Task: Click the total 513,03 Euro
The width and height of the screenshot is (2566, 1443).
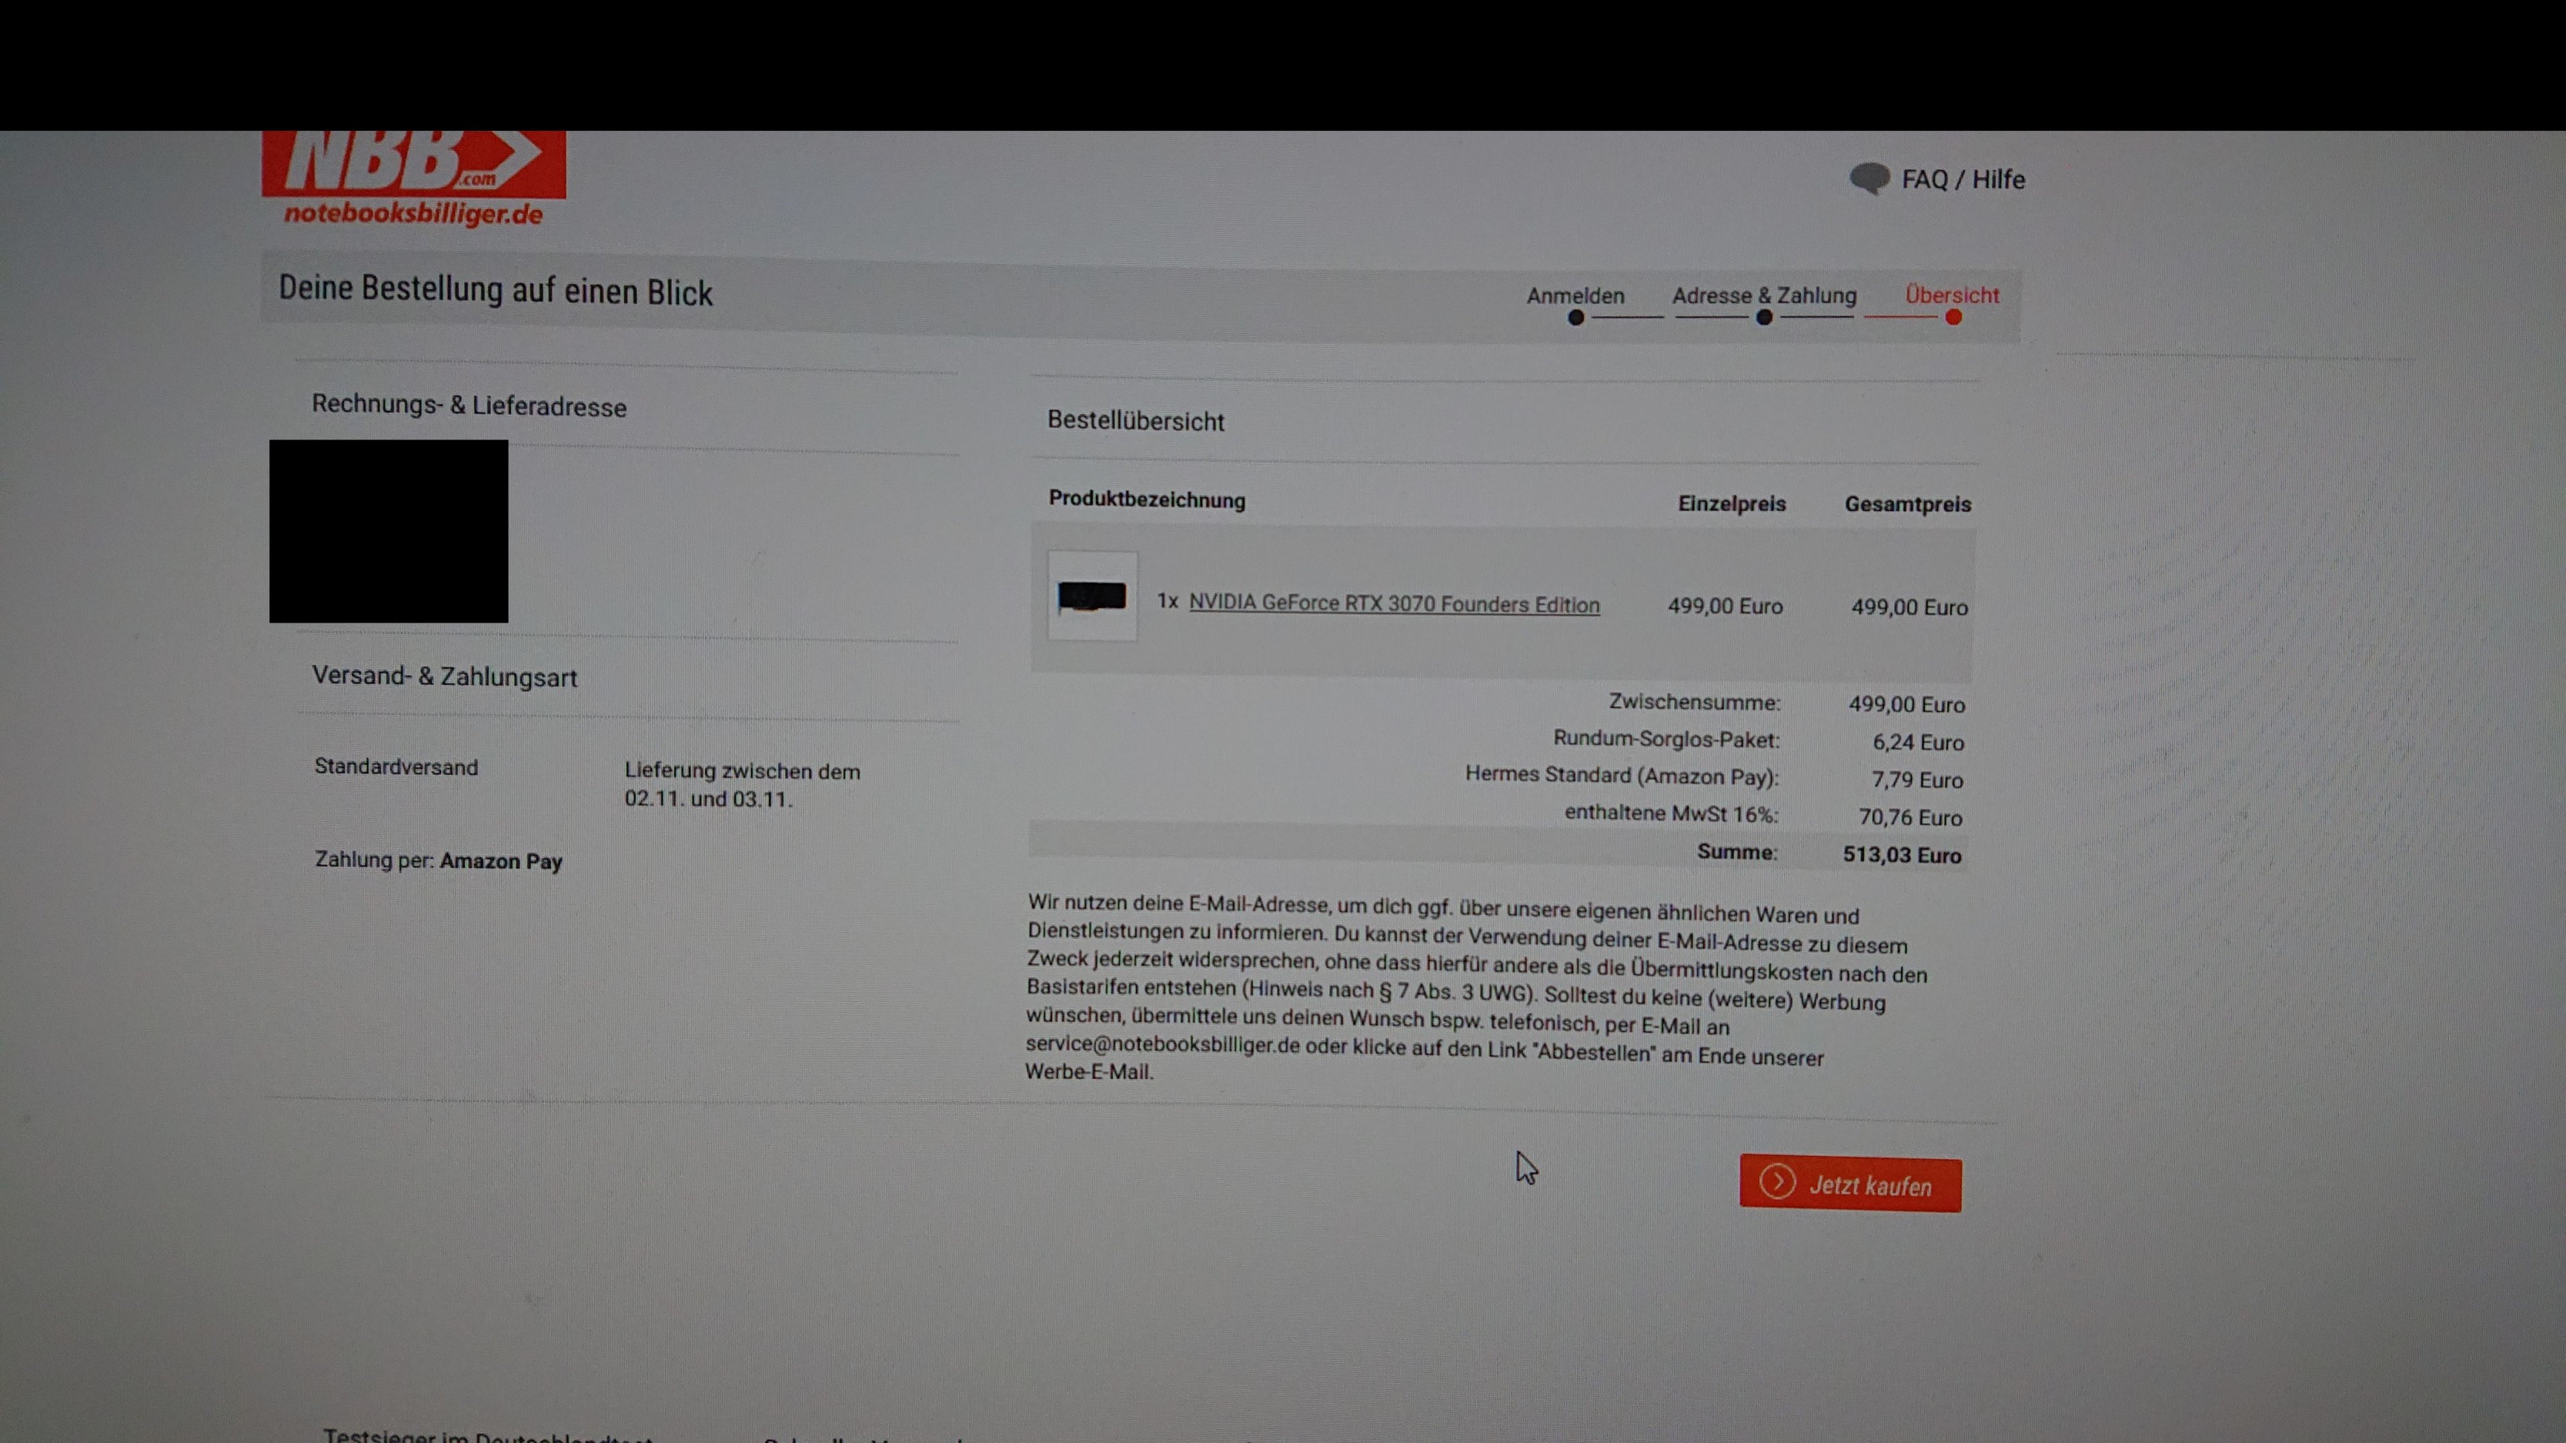Action: [1902, 855]
